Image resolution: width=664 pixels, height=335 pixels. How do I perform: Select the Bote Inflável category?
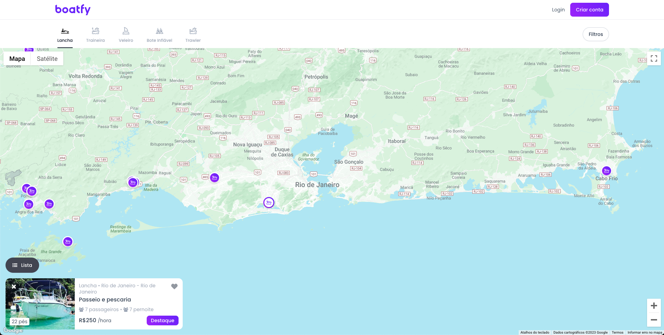pos(160,35)
